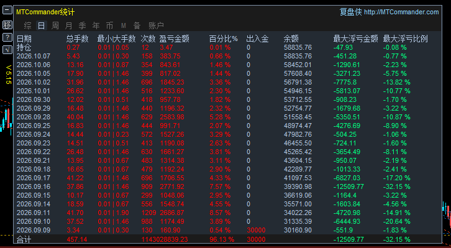Click balance value 45265.42
451x248 pixels.
298,152
